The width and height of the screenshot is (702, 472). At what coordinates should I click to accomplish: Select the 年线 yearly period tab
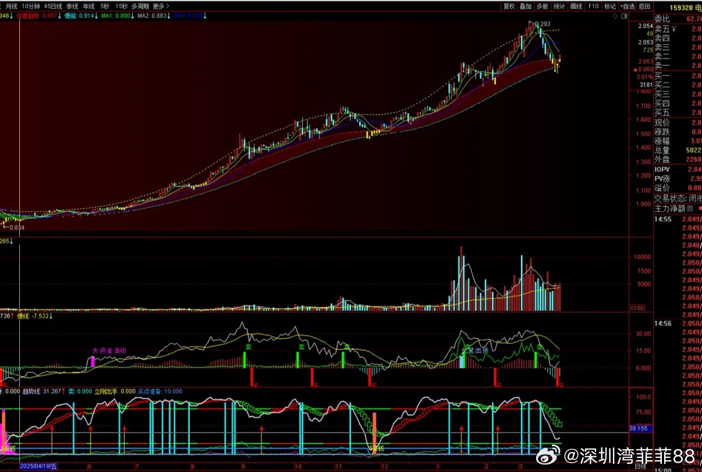click(89, 6)
